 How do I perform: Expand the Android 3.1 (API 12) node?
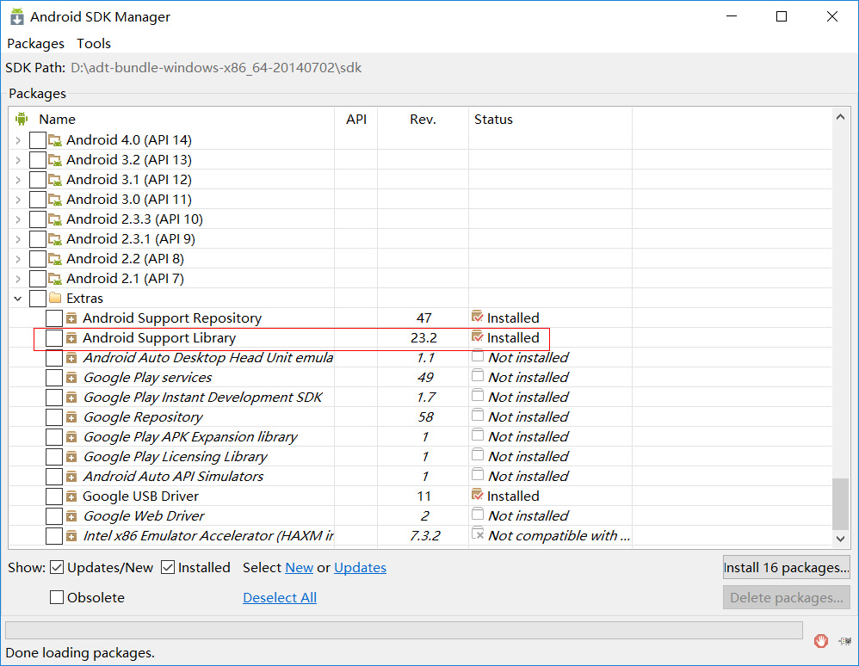(x=18, y=180)
